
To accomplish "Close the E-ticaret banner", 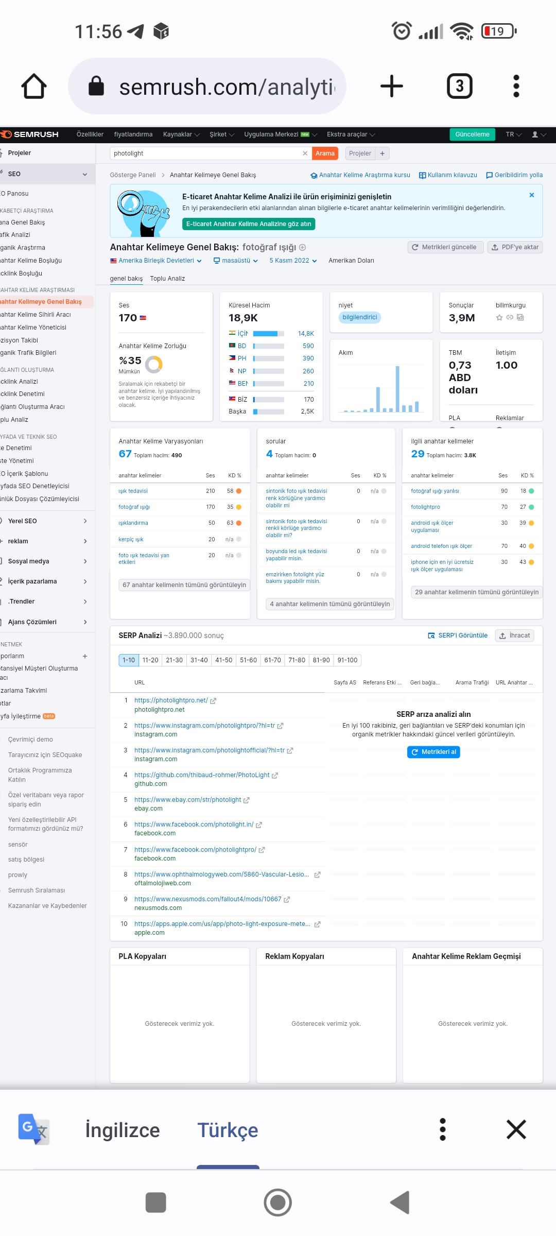I will click(532, 195).
